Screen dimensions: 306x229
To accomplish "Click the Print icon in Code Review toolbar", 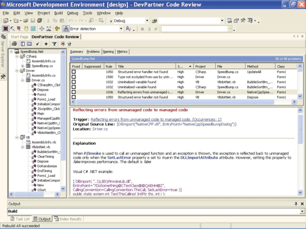I will coord(14,44).
